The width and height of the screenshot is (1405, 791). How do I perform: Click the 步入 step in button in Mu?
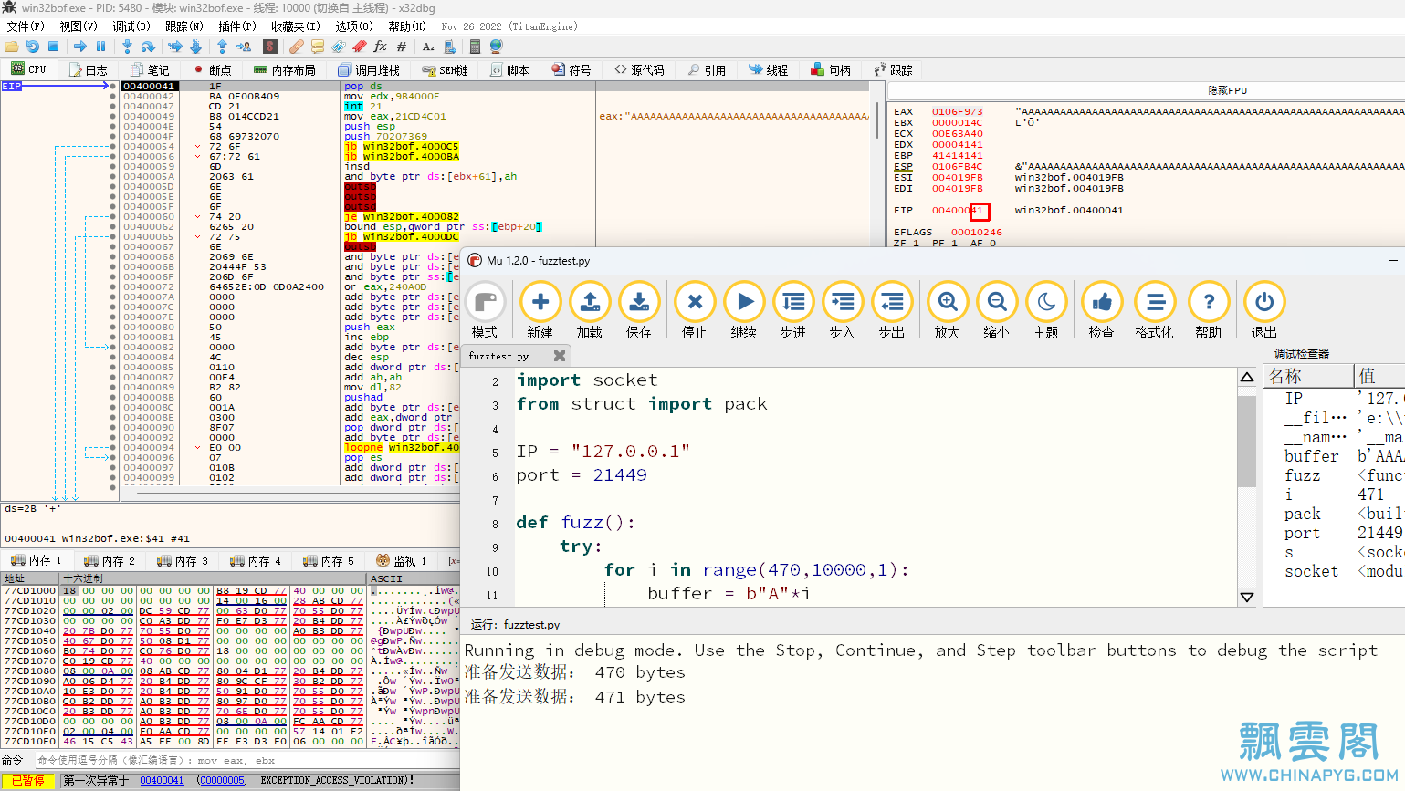tap(843, 311)
